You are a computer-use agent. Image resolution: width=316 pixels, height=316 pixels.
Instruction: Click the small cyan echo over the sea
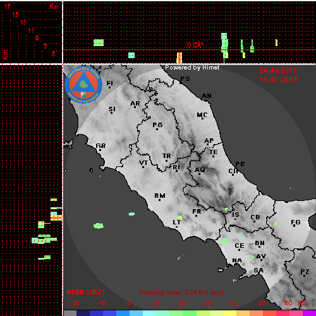pyautogui.click(x=131, y=214)
